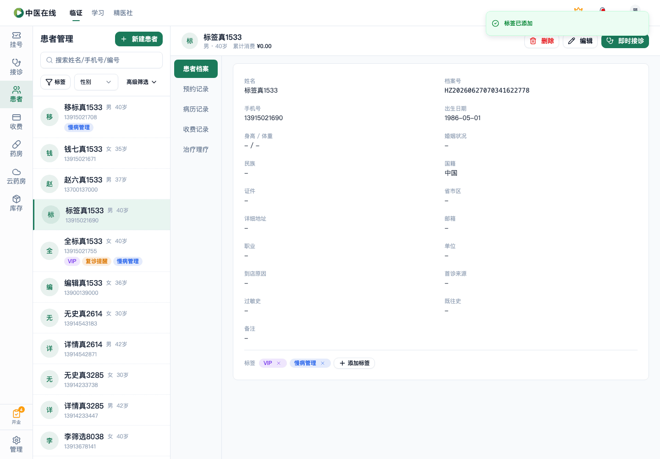Remove the VIP tag using its x
Image resolution: width=660 pixels, height=459 pixels.
(x=279, y=363)
